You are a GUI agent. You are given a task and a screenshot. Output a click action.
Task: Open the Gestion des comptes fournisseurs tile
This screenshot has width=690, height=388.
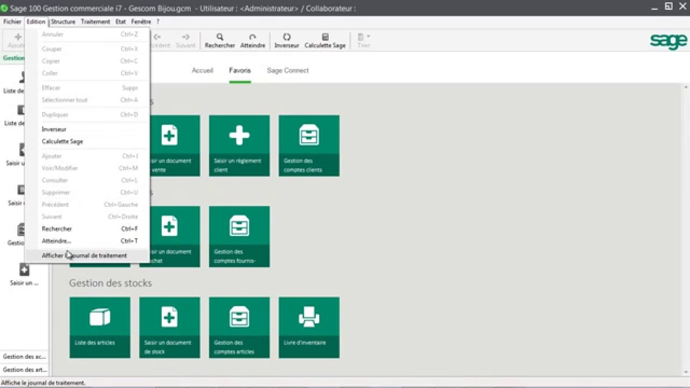[239, 237]
